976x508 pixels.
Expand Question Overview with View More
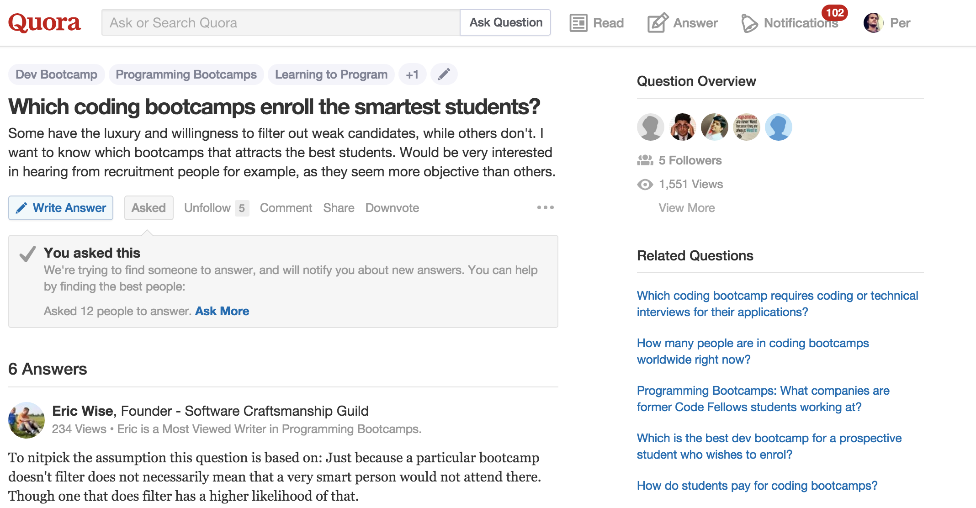pyautogui.click(x=686, y=208)
